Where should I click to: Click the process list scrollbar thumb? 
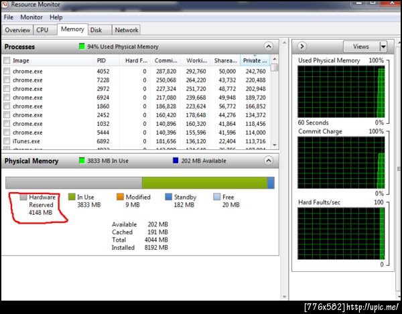pos(275,68)
